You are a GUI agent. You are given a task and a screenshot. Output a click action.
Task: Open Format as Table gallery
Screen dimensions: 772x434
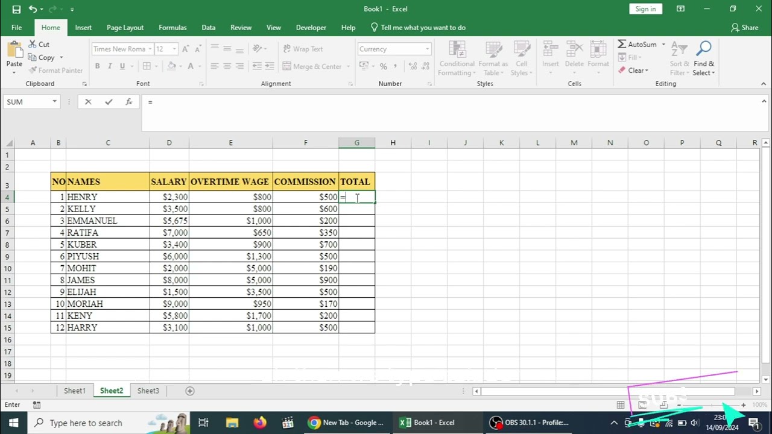click(493, 58)
